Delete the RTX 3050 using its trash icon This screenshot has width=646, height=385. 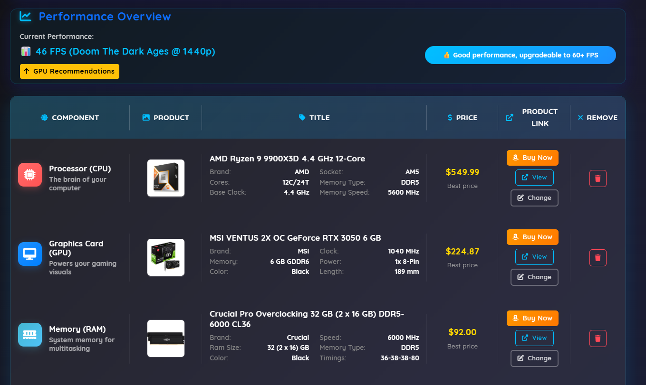[598, 257]
